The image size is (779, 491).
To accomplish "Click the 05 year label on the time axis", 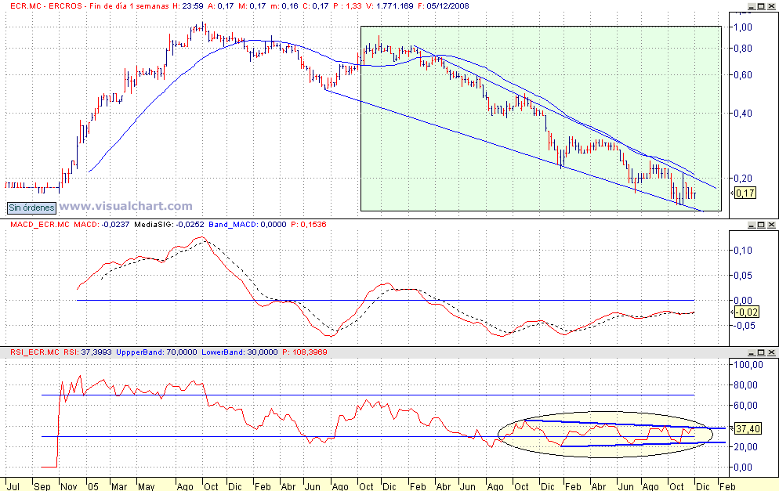I will (93, 486).
